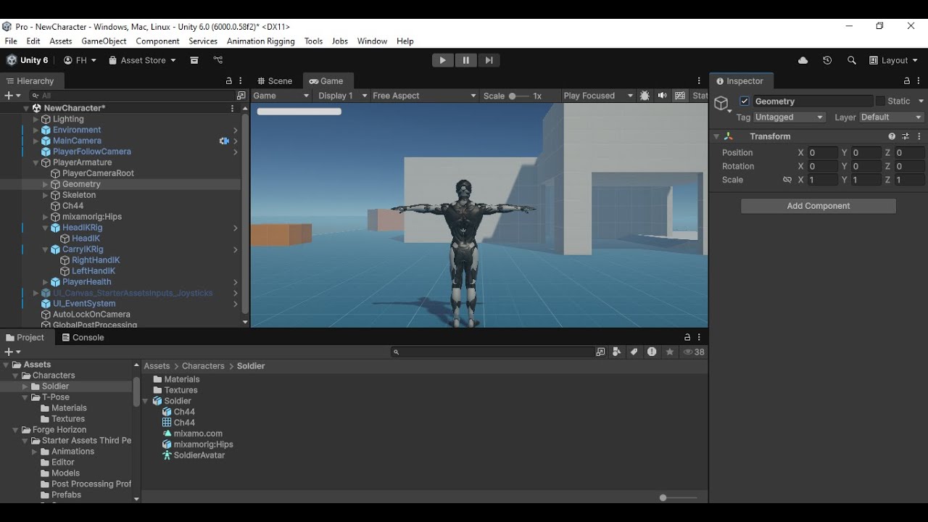Click the Search by Type icon in Project
This screenshot has width=928, height=522.
click(617, 352)
